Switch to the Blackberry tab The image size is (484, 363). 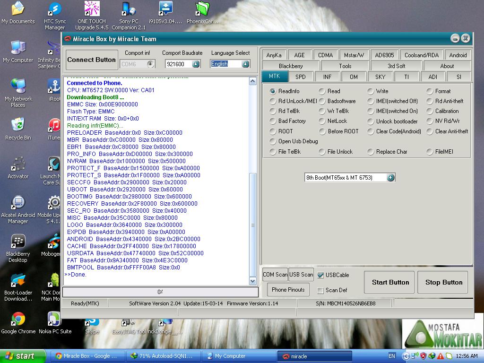291,66
